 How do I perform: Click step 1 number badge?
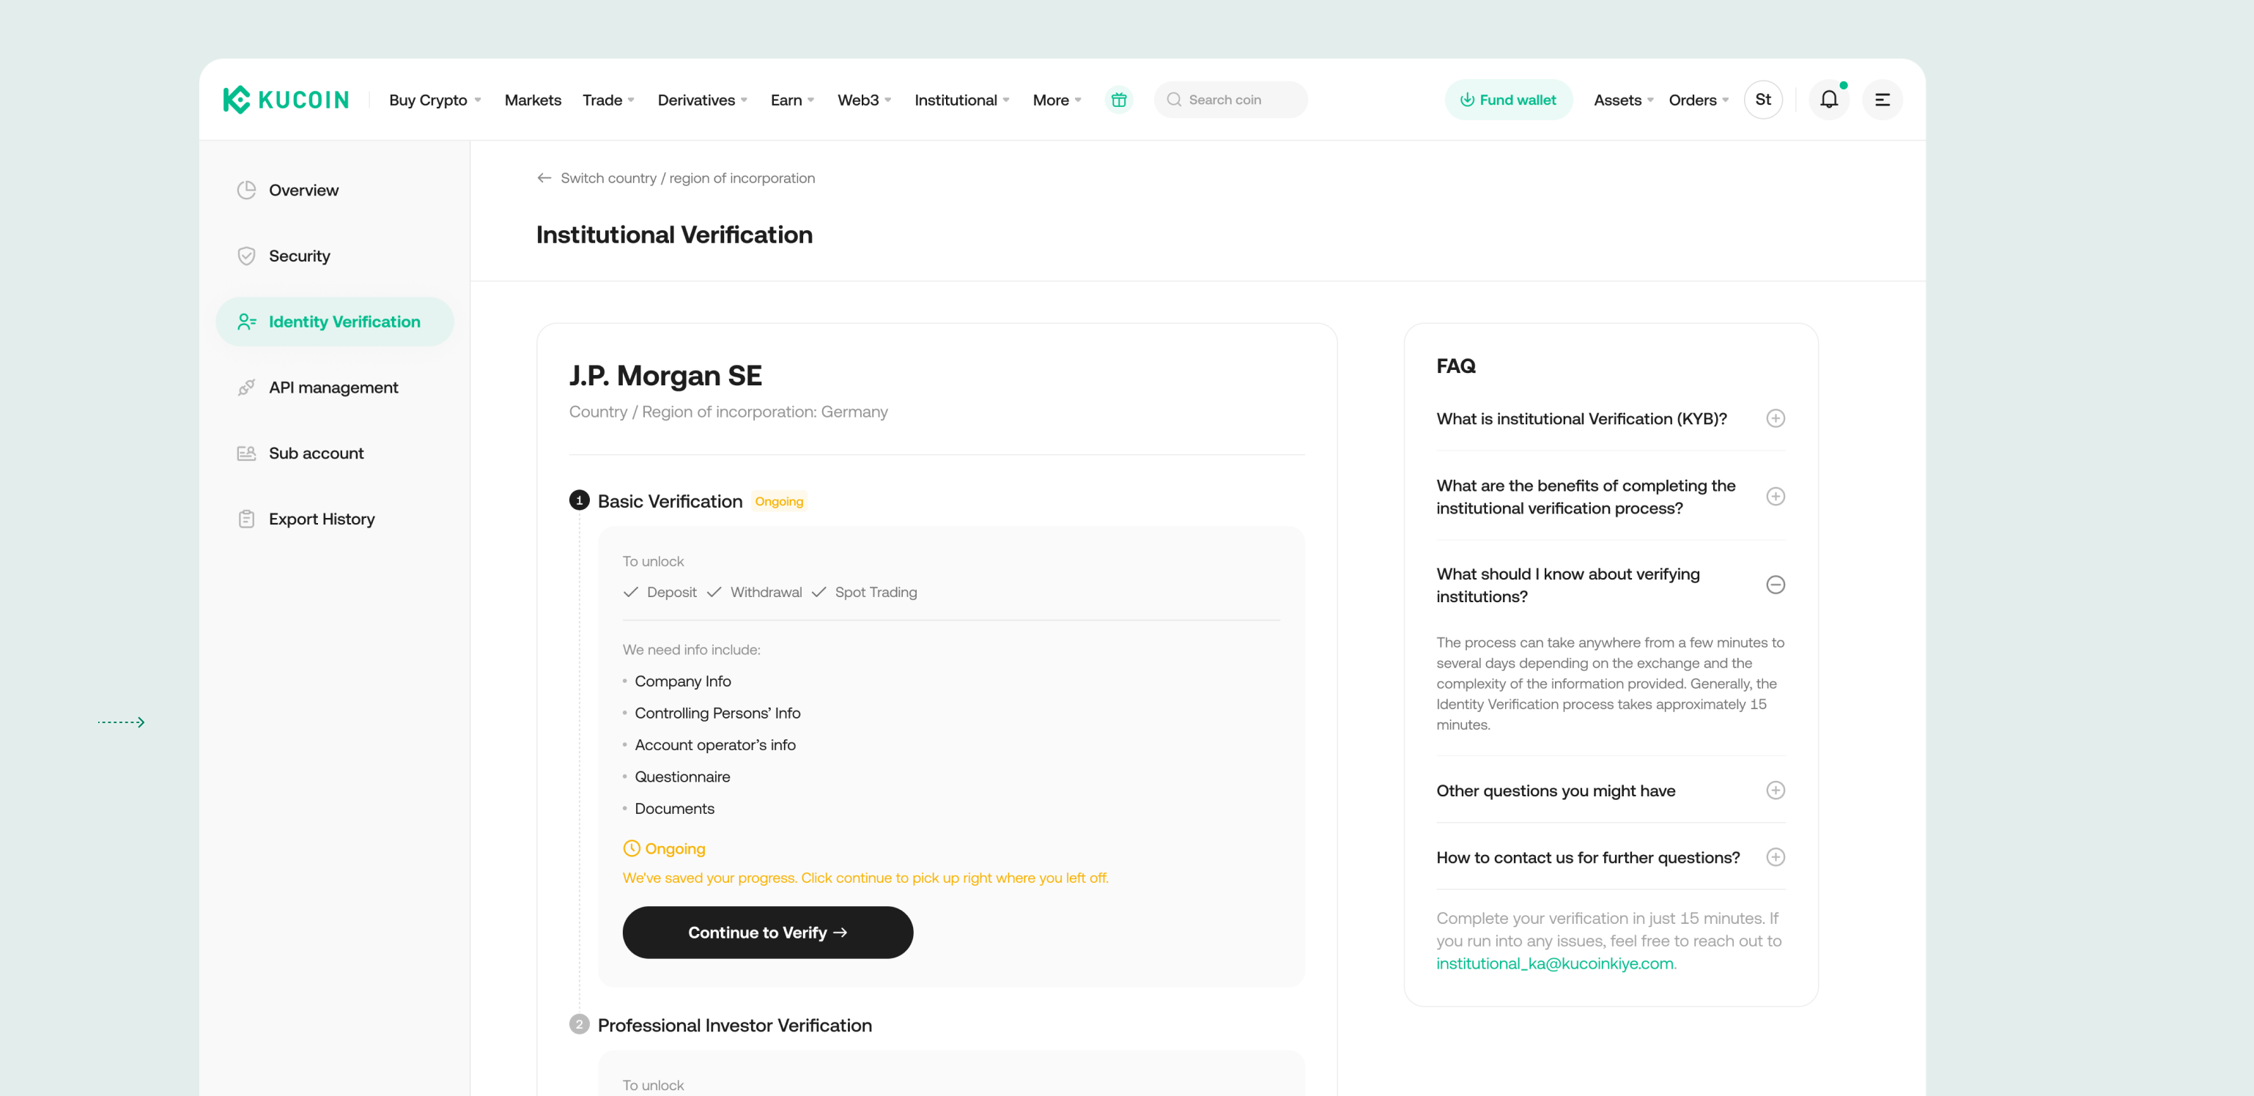click(x=578, y=500)
